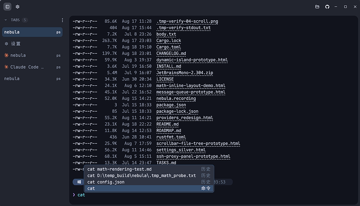Pick the plain 'cat' 命令 suggestion
The image size is (360, 206).
[x=149, y=188]
